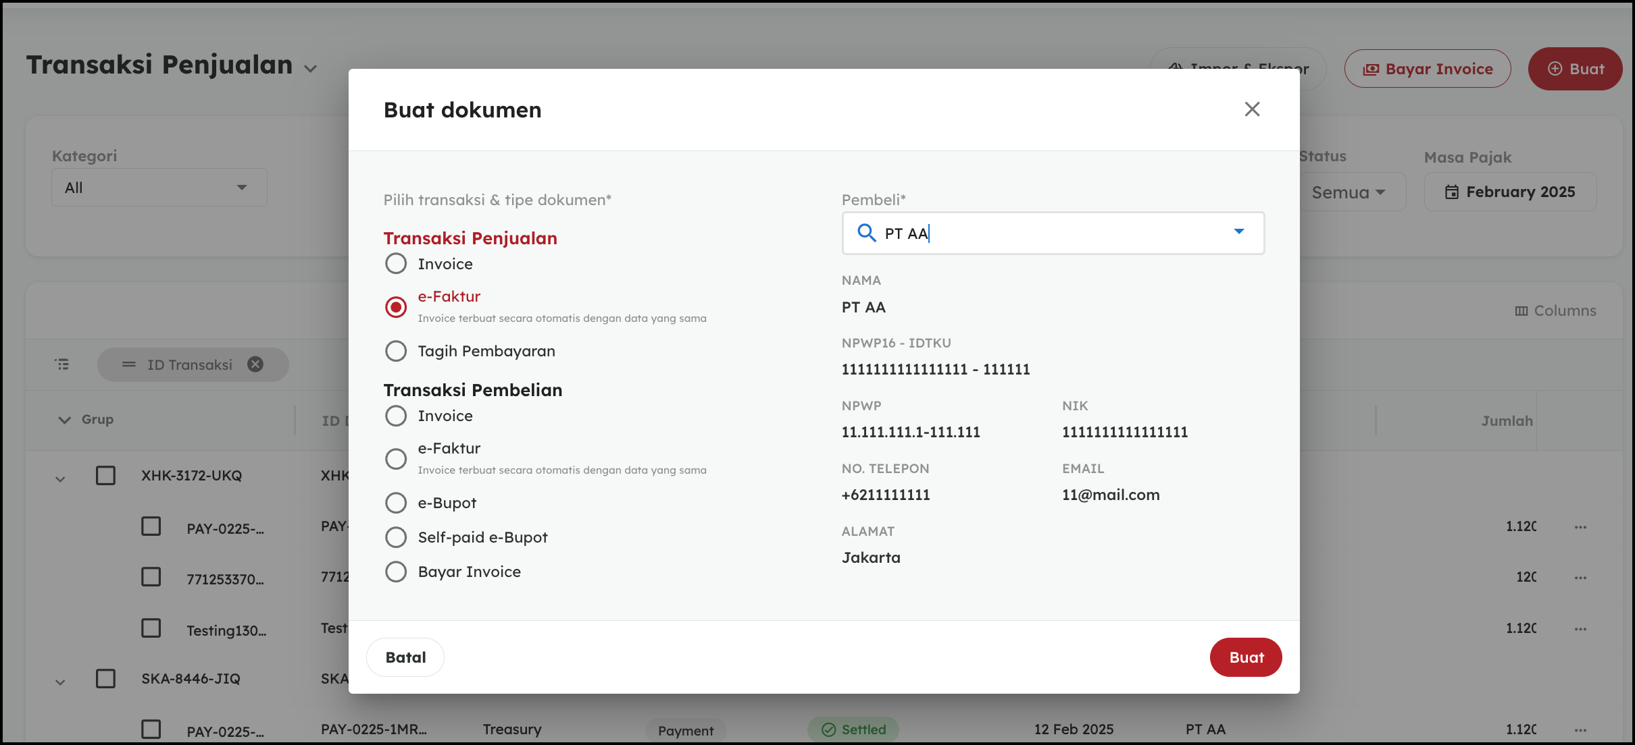Viewport: 1635px width, 745px height.
Task: Open the three-dot menu on first PAY-0225 row
Action: pos(1580,527)
